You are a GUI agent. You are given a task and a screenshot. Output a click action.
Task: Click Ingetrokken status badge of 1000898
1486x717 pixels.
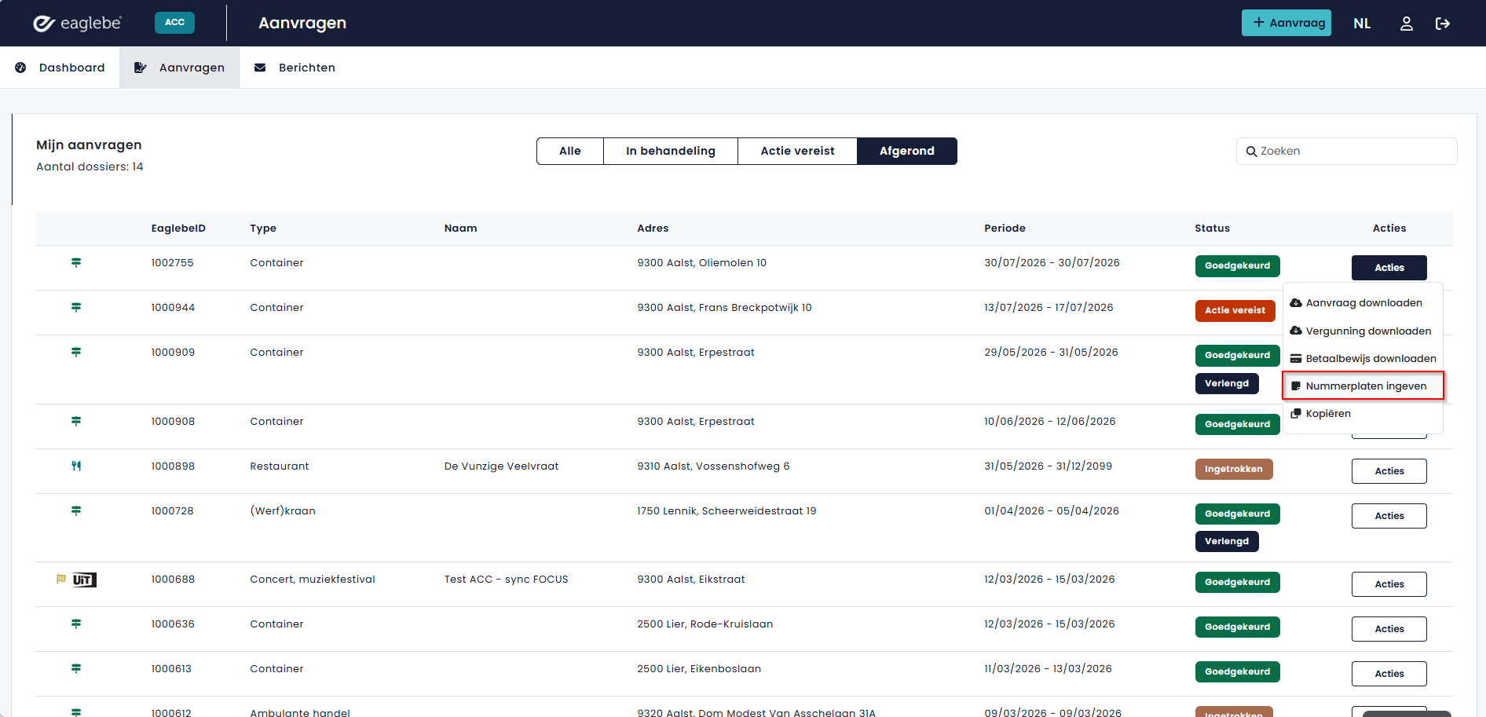tap(1234, 470)
